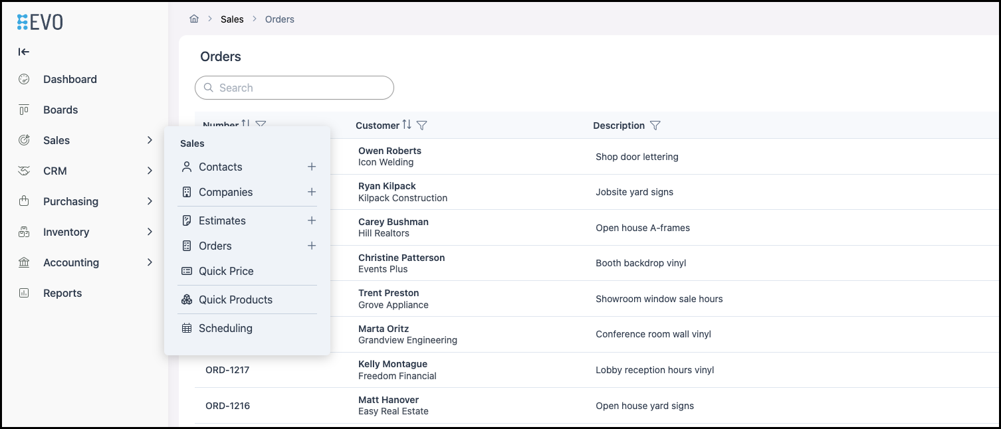
Task: Click the Reports chart icon
Action: [24, 293]
